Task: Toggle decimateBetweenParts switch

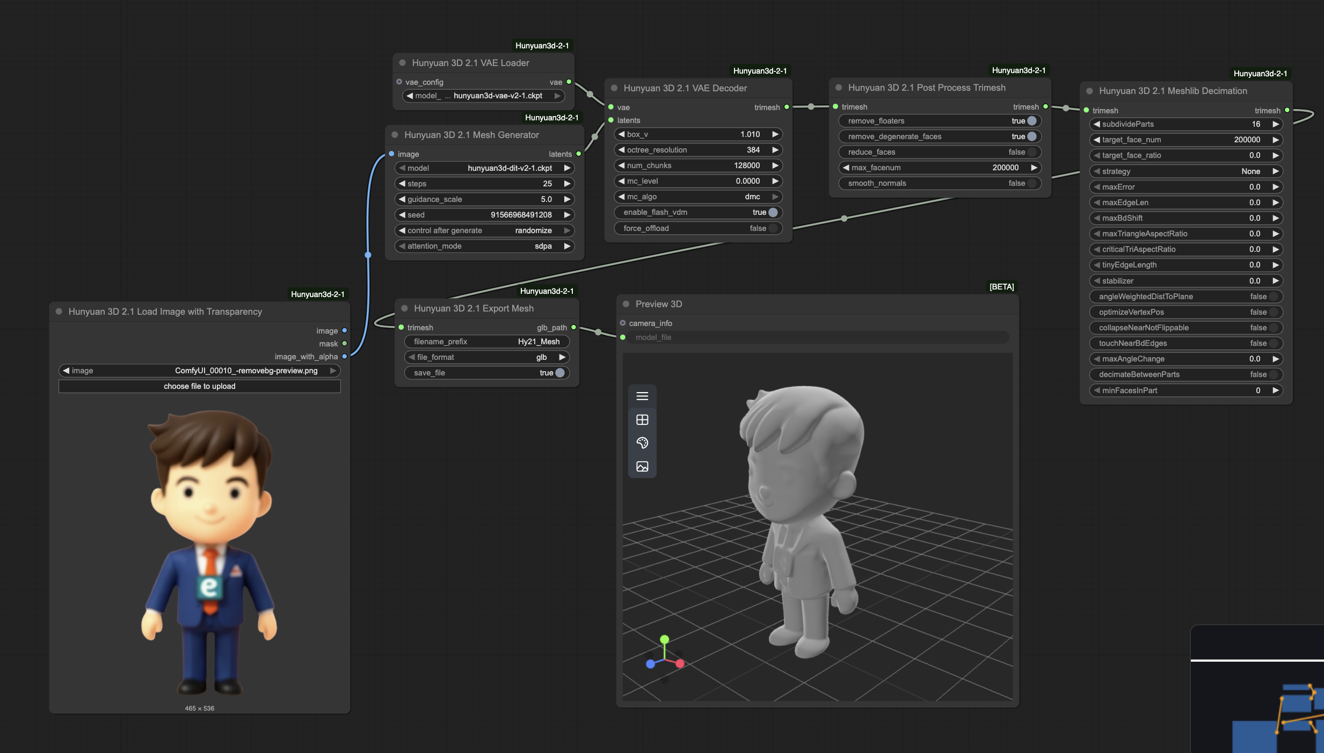Action: (x=1274, y=374)
